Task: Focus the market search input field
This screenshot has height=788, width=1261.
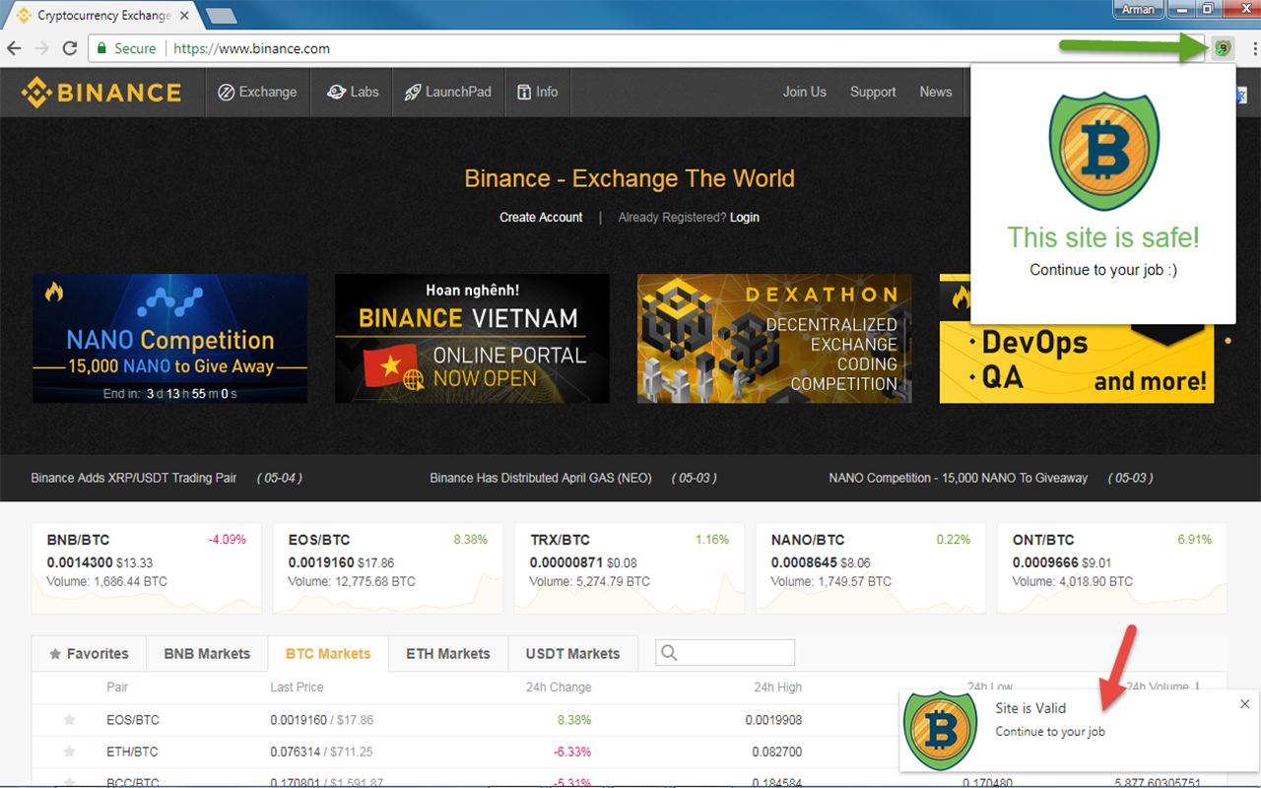Action: click(725, 653)
